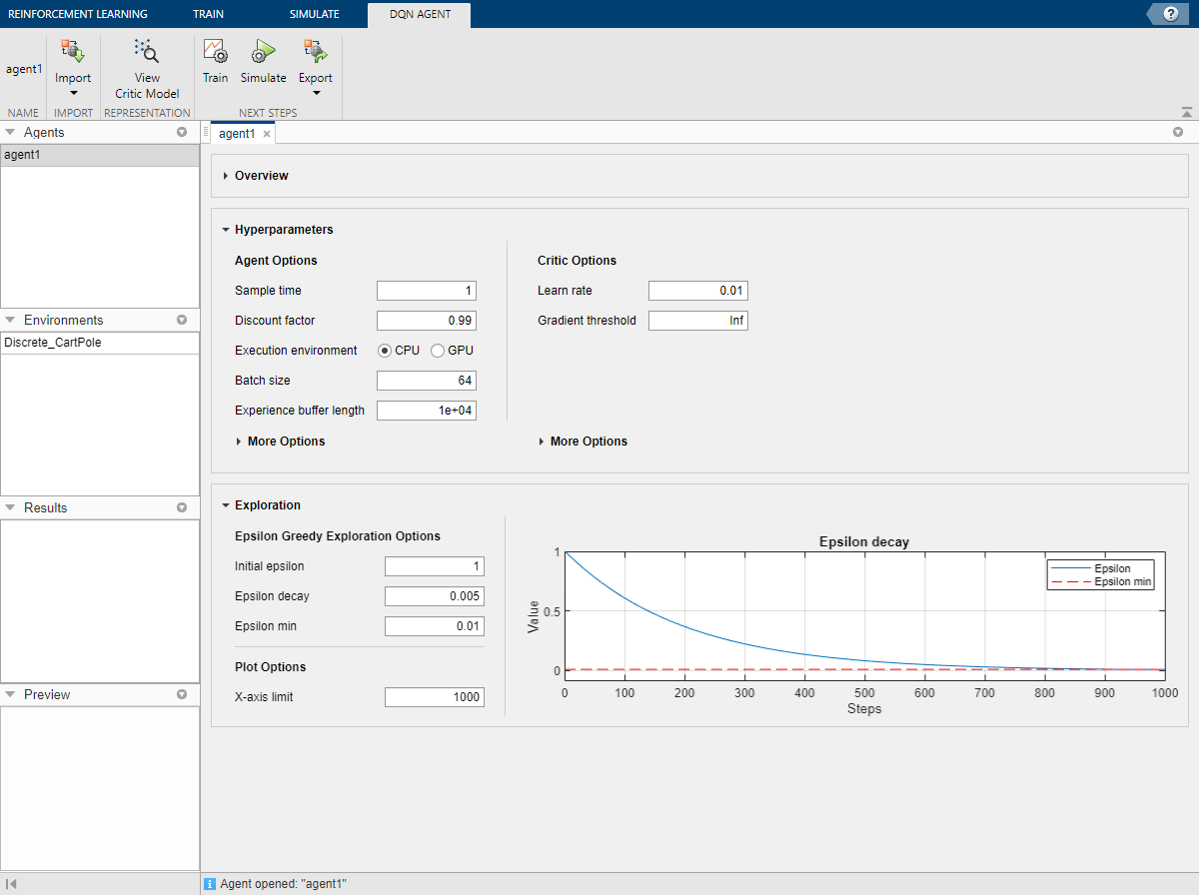This screenshot has height=895, width=1199.
Task: Collapse the toolstrip using the corner arrow
Action: [x=1186, y=112]
